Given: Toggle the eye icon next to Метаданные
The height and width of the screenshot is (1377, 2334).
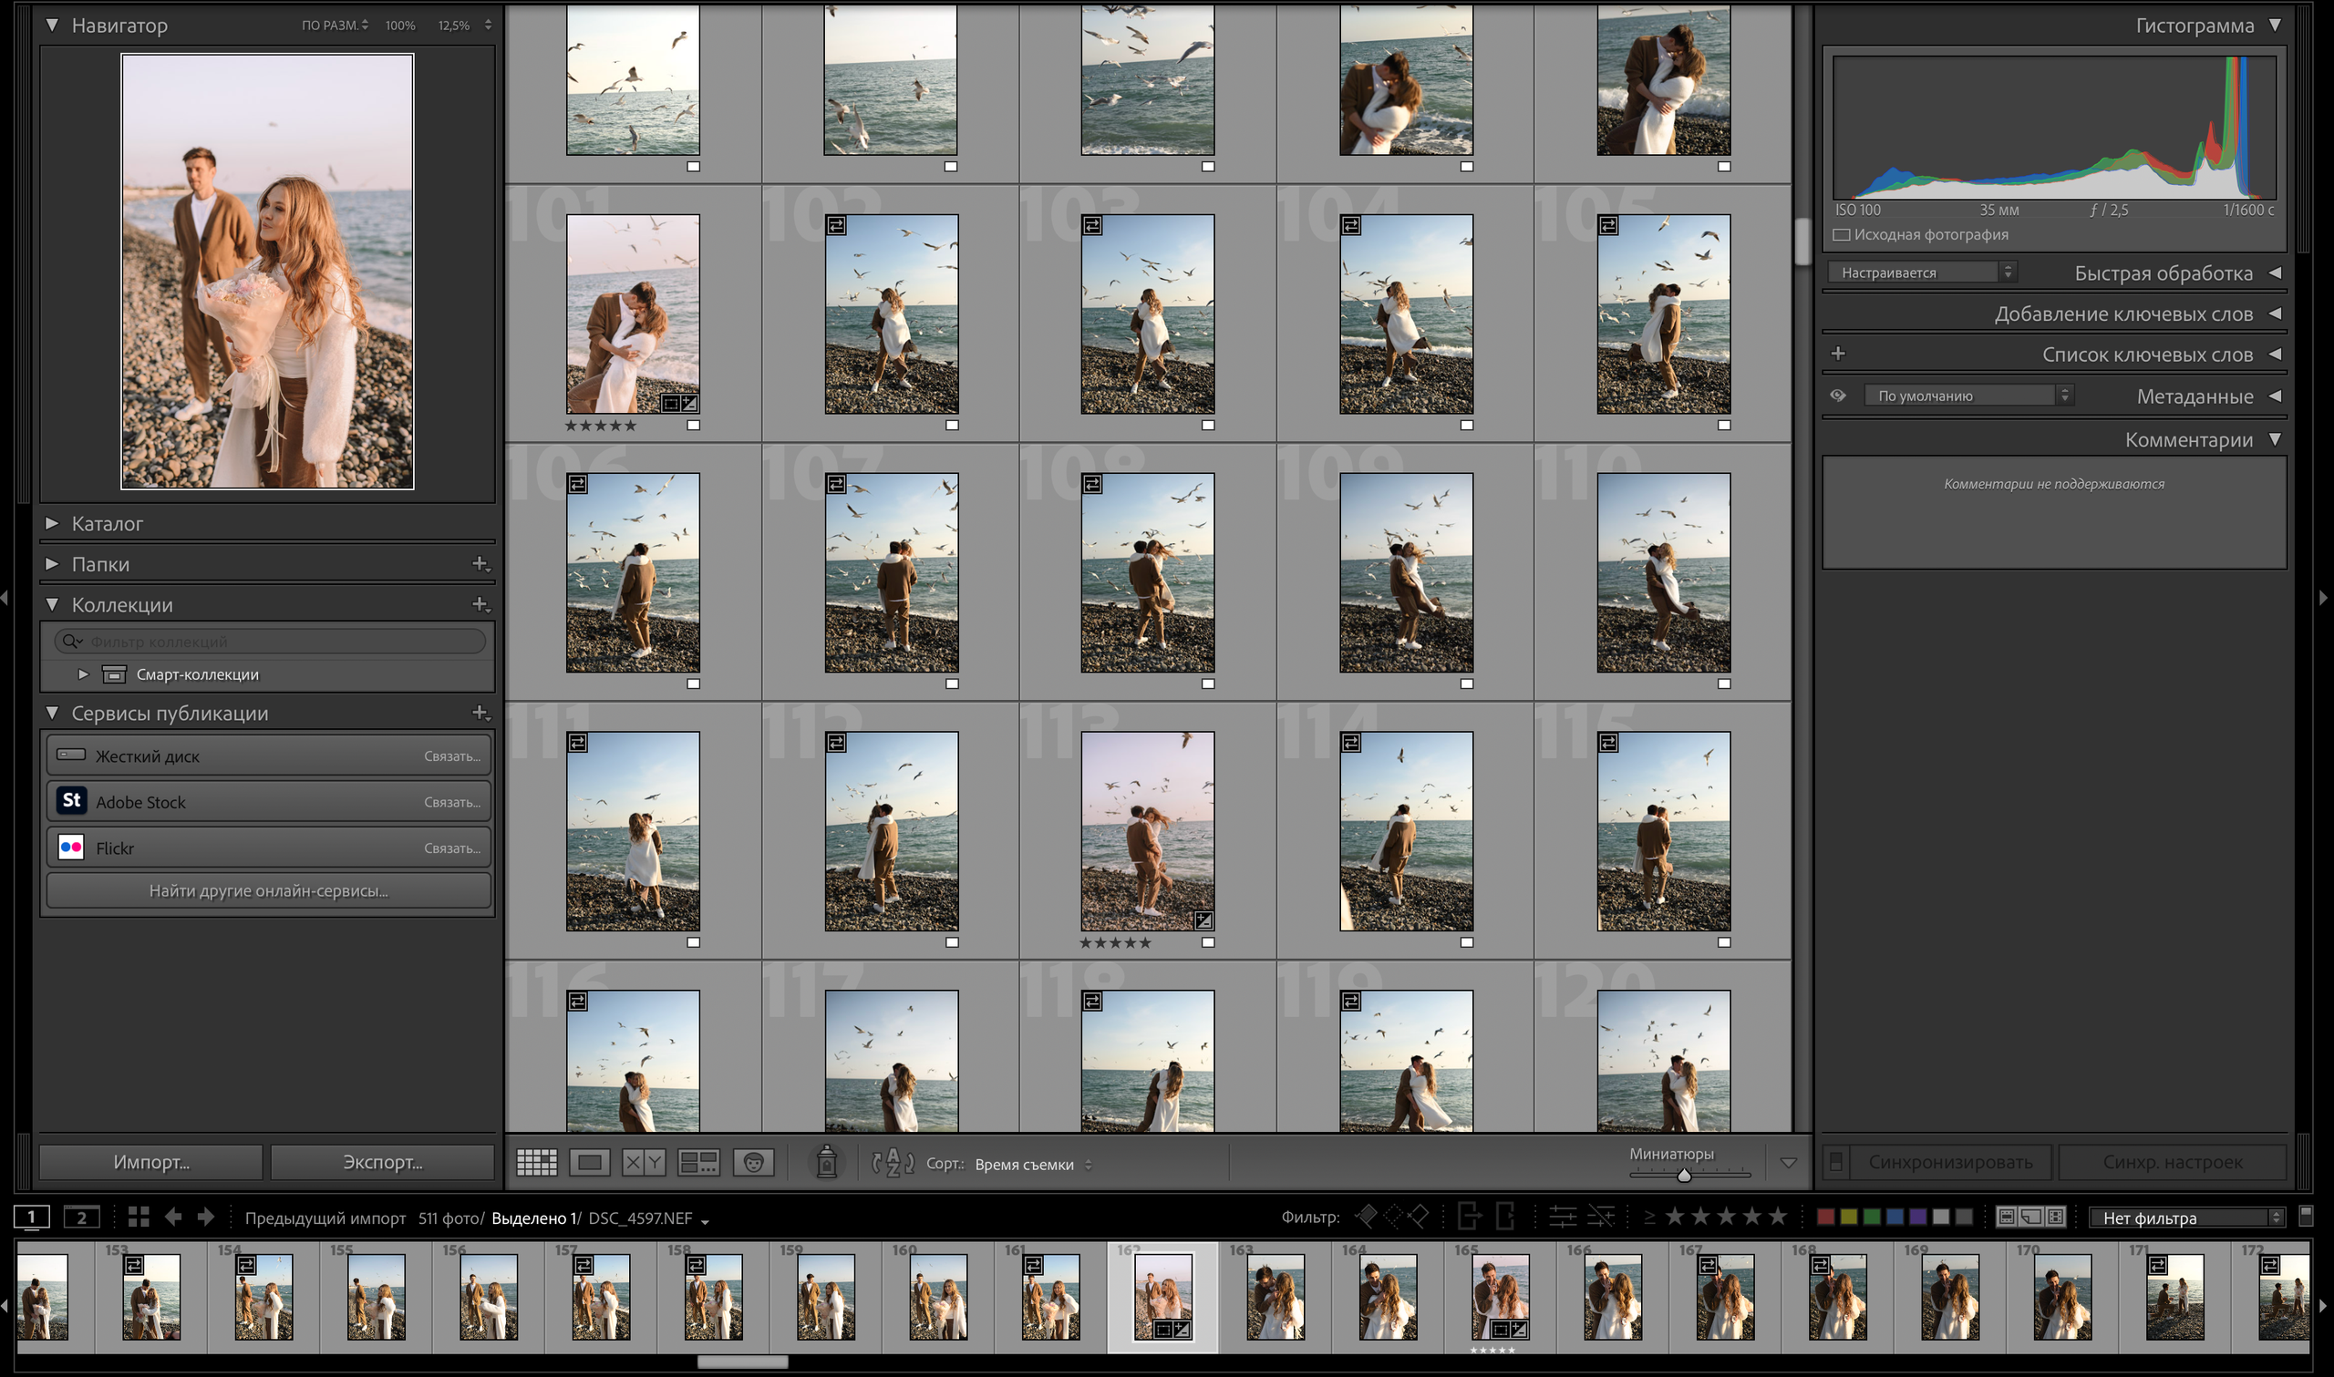Looking at the screenshot, I should [x=1837, y=396].
